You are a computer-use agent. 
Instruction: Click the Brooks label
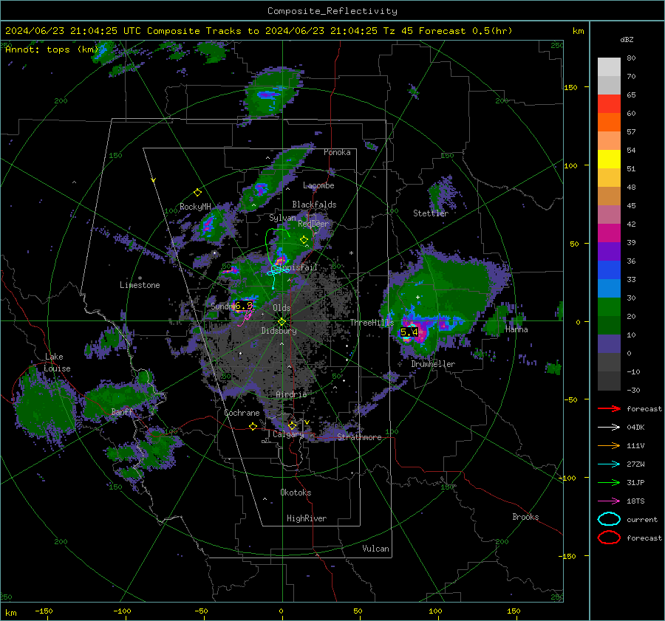pos(525,517)
